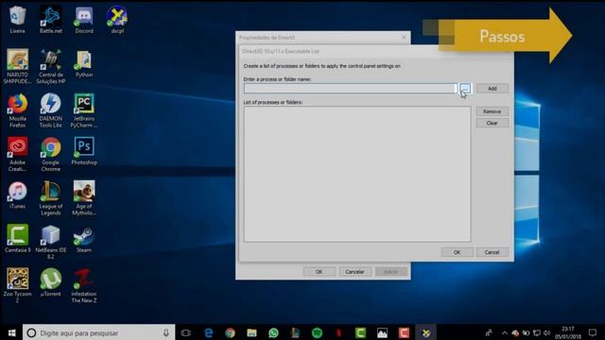
Task: Open the red Camtasia recorder taskbar icon
Action: coord(404,332)
